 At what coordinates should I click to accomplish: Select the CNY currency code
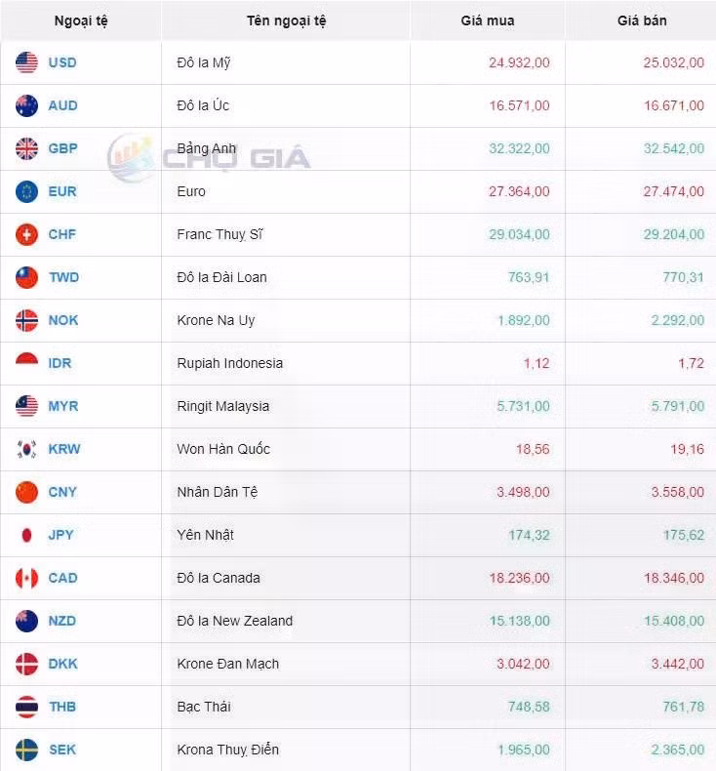[62, 492]
